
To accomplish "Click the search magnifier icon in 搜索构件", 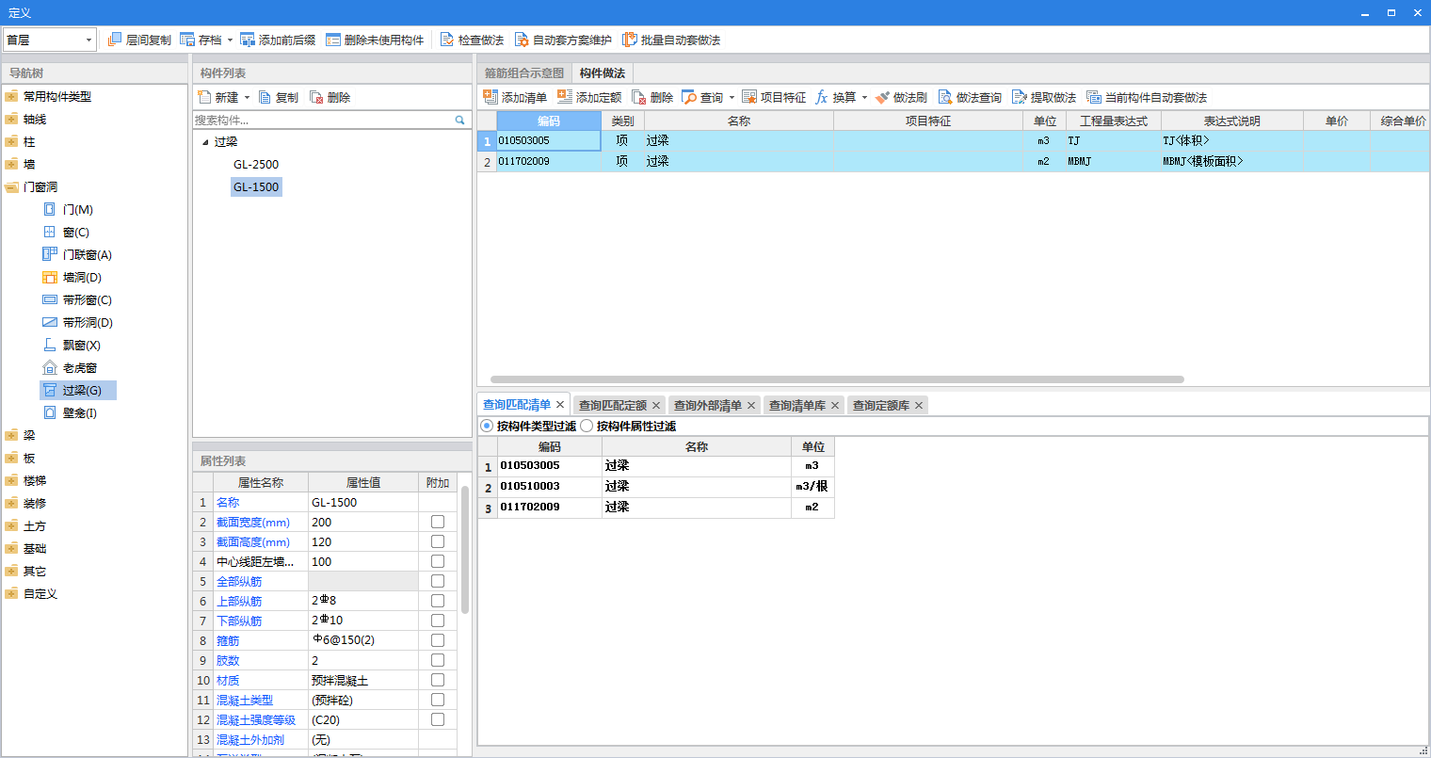I will (x=460, y=120).
